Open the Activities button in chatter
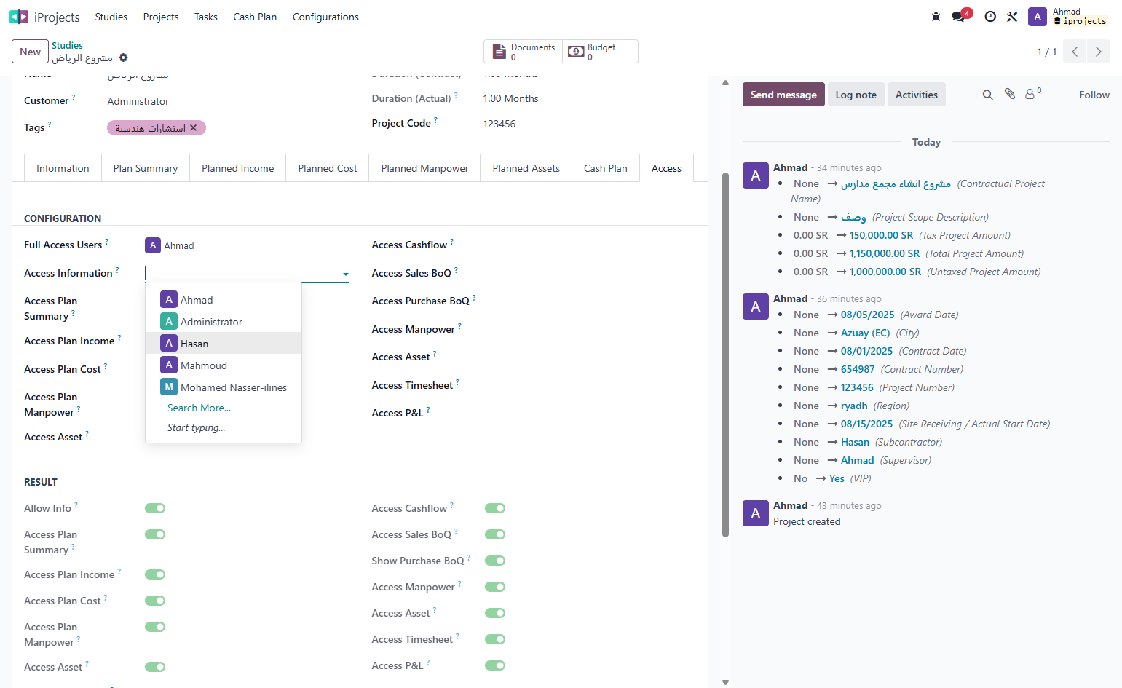 point(916,95)
